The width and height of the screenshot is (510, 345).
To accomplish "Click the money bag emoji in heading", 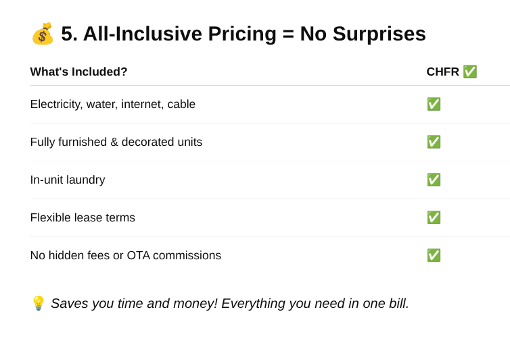I will coord(43,34).
